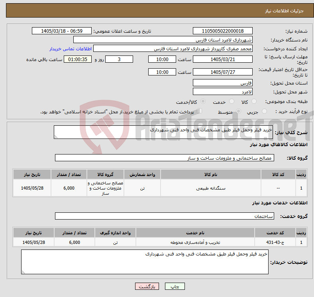Click the goods need date 1405/05/28

32,188
